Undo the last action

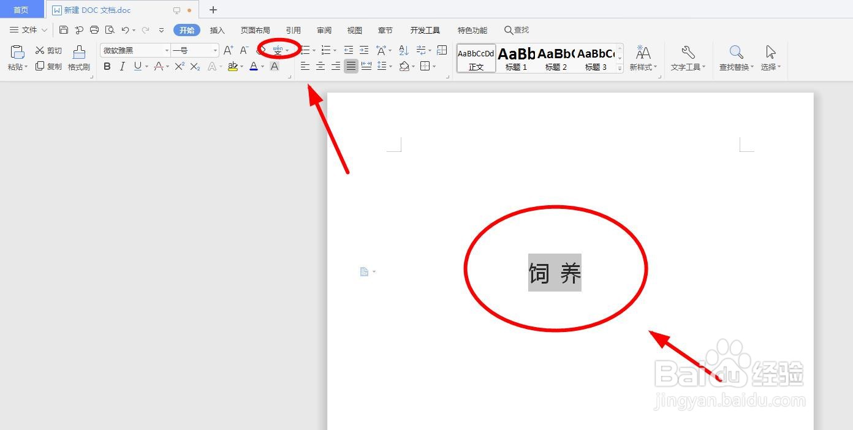pos(125,30)
